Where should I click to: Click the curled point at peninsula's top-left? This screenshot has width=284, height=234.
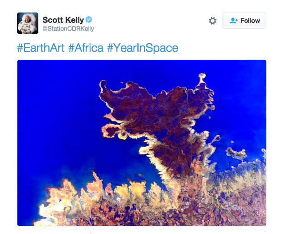click(x=103, y=84)
